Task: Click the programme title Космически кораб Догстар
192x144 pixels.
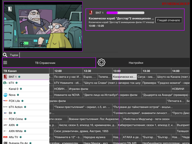Action: pos(121,18)
